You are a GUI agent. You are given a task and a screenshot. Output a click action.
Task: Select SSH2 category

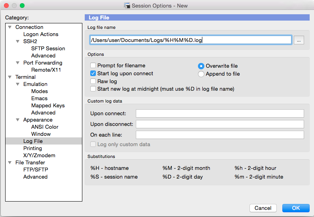point(30,41)
